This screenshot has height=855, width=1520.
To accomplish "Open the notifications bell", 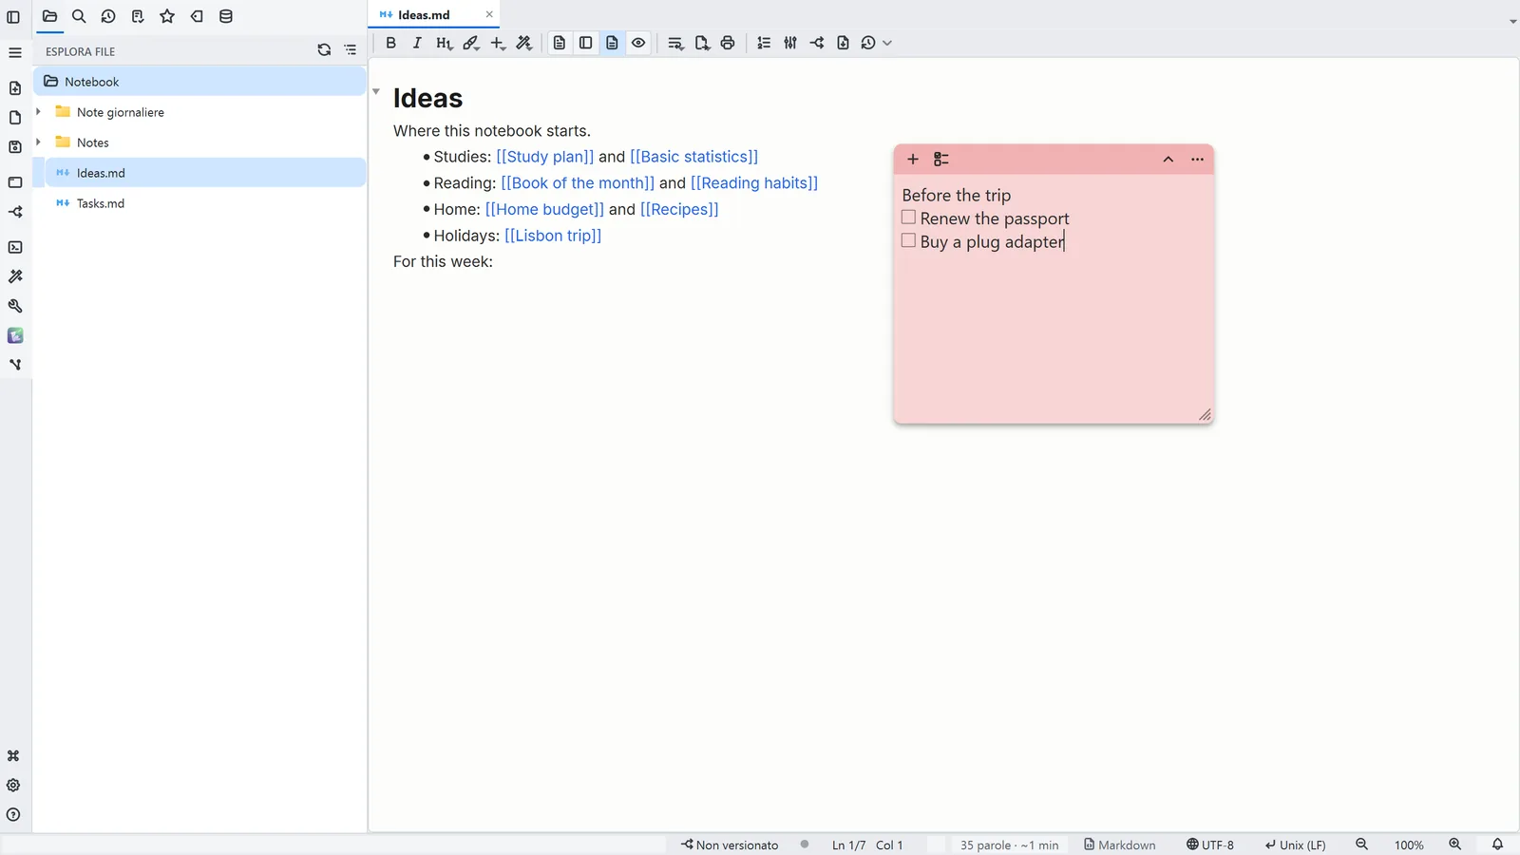I will (1497, 845).
